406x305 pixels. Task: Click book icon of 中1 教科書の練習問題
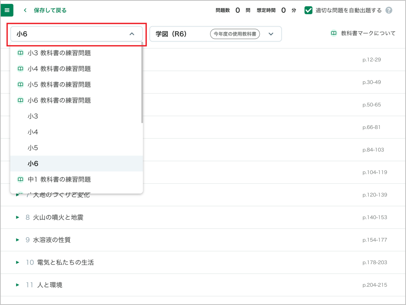pos(21,179)
